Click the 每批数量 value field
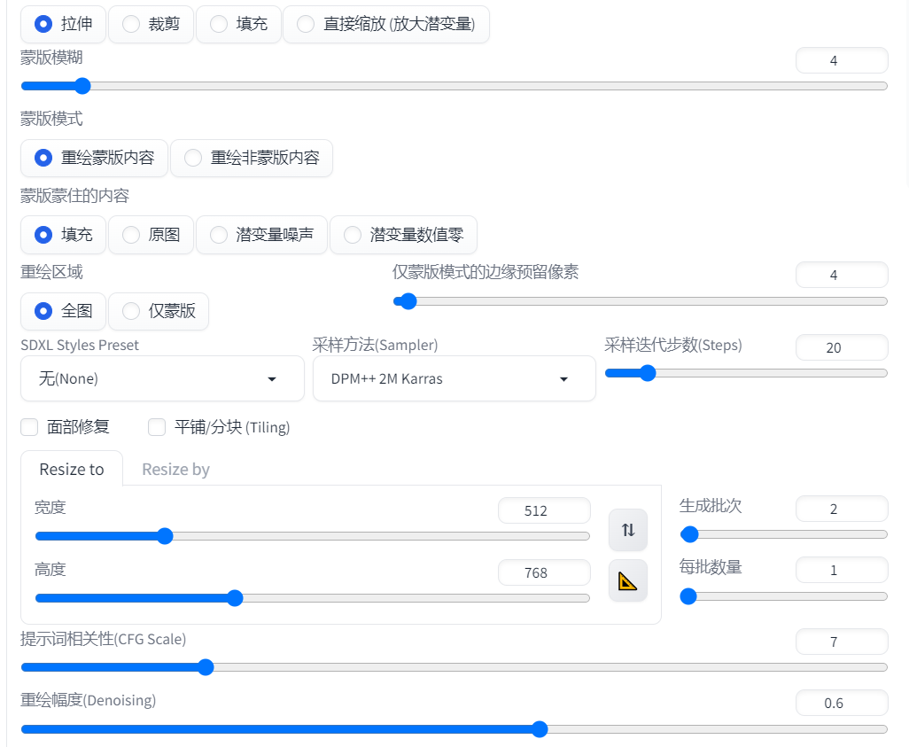 coord(842,570)
